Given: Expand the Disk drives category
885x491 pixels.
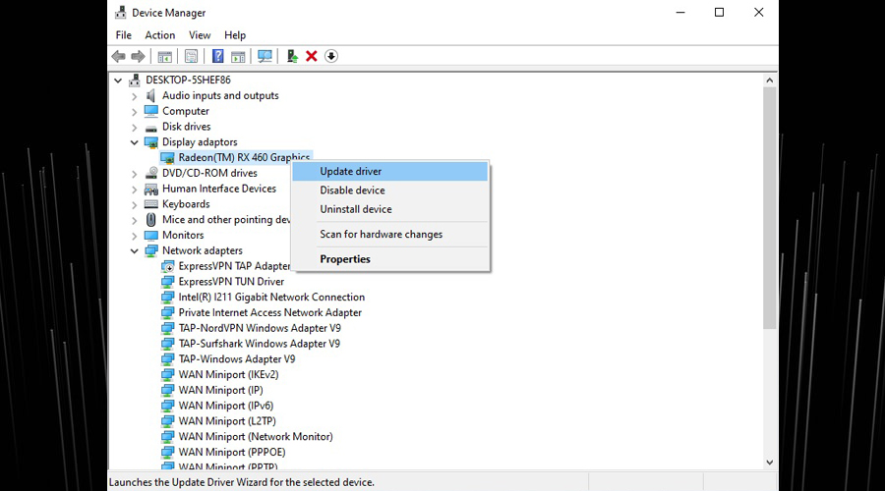Looking at the screenshot, I should (135, 128).
